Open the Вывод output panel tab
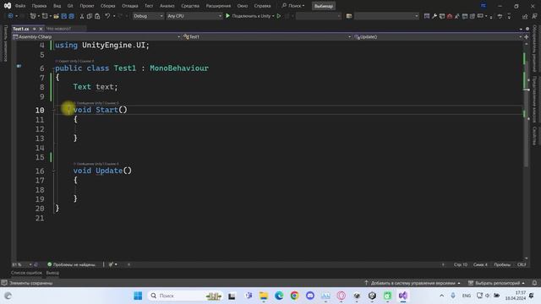541x304 pixels. coord(52,273)
